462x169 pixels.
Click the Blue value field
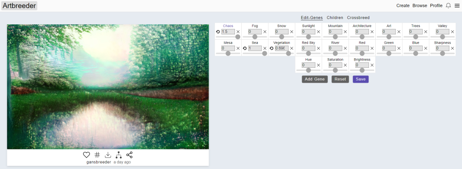click(416, 48)
